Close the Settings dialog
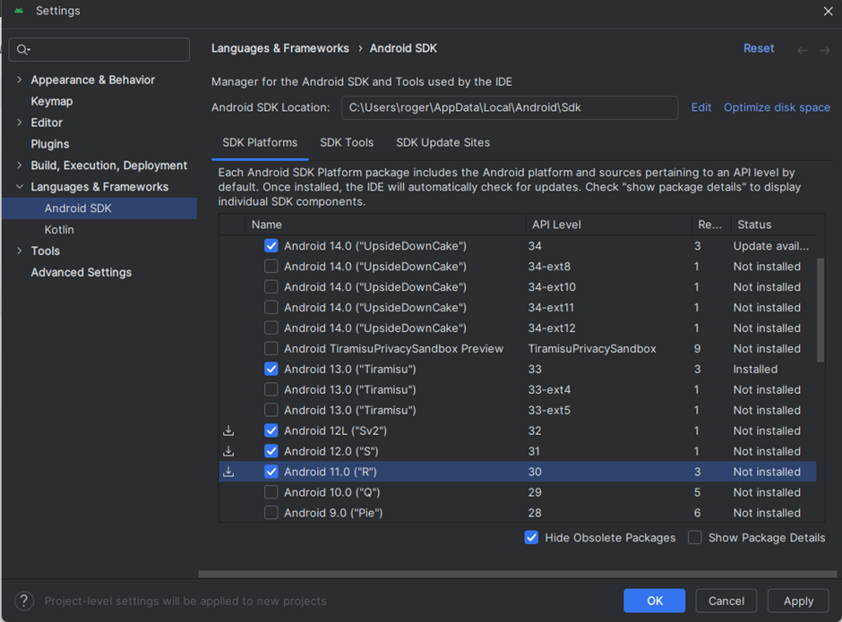 (828, 11)
